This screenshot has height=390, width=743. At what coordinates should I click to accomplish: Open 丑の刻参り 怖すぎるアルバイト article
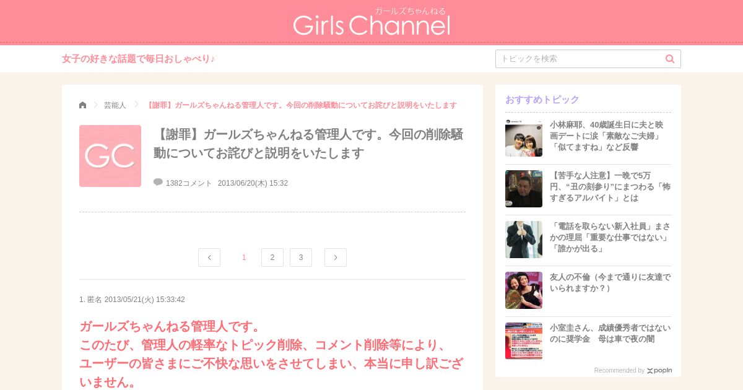point(610,187)
